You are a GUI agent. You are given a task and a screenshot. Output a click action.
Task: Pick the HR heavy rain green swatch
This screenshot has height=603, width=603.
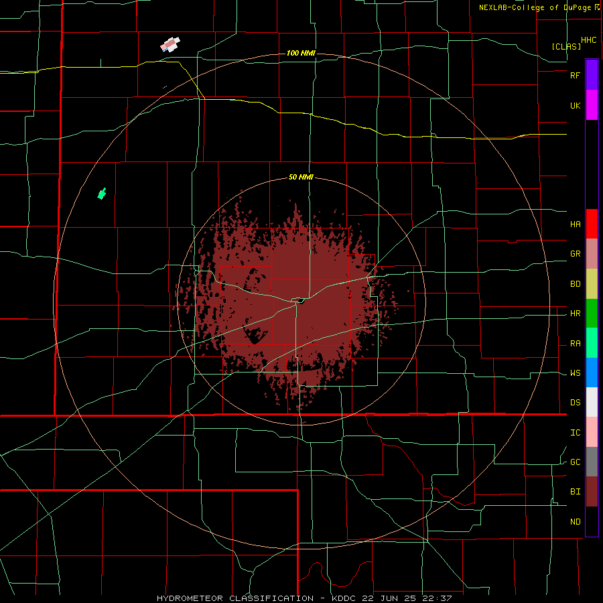tap(592, 314)
